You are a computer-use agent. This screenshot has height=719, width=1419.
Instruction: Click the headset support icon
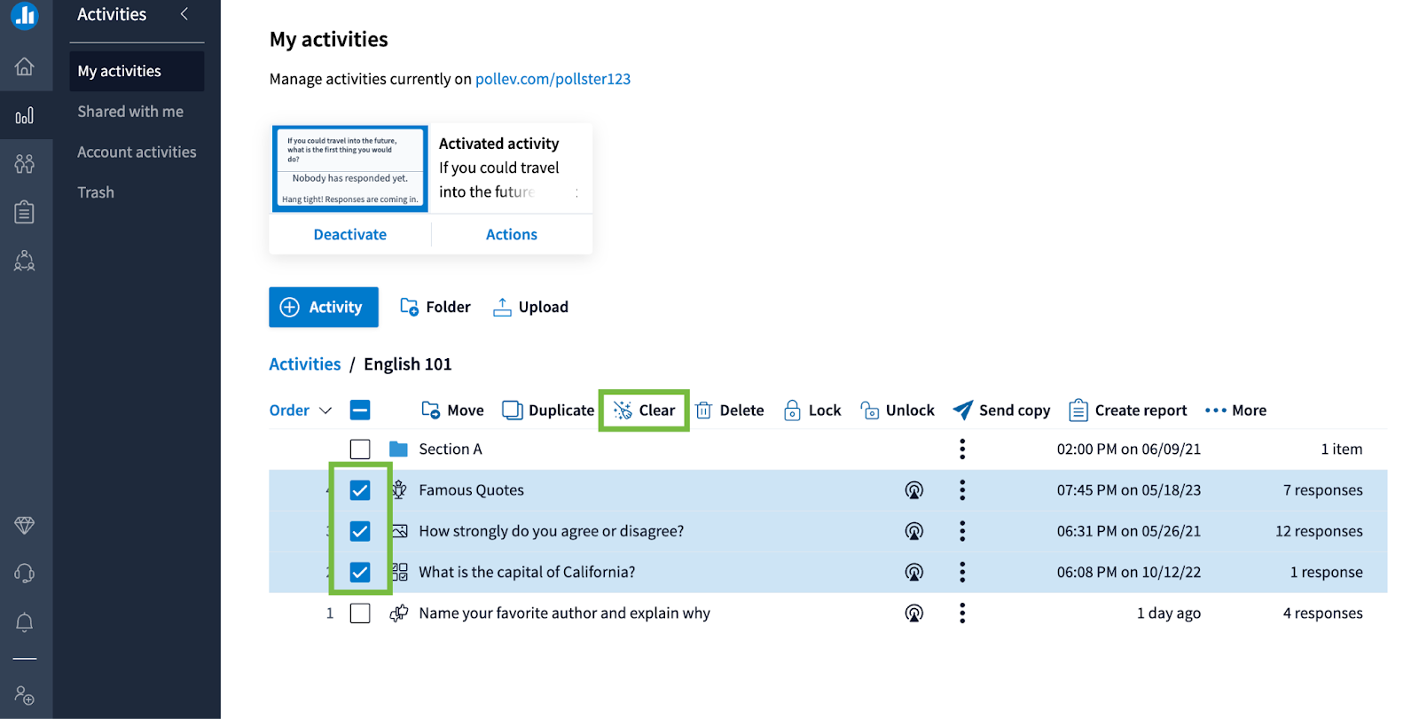25,574
